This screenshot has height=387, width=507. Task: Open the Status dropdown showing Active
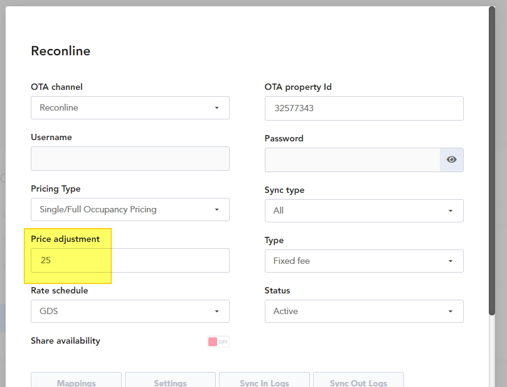point(364,311)
